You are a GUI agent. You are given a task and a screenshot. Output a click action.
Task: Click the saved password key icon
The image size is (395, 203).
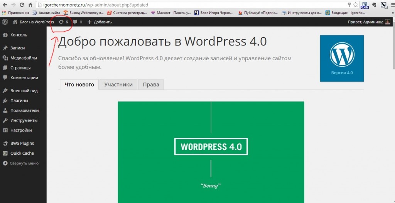click(349, 5)
